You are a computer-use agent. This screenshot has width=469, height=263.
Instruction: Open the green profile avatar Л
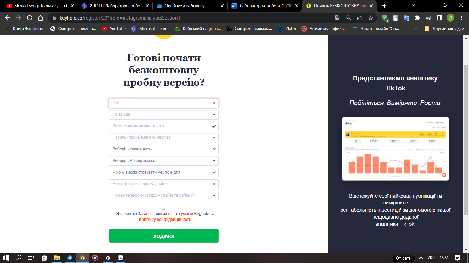tap(450, 18)
